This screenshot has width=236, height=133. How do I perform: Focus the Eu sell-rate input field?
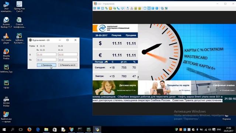pyautogui.click(x=68, y=60)
